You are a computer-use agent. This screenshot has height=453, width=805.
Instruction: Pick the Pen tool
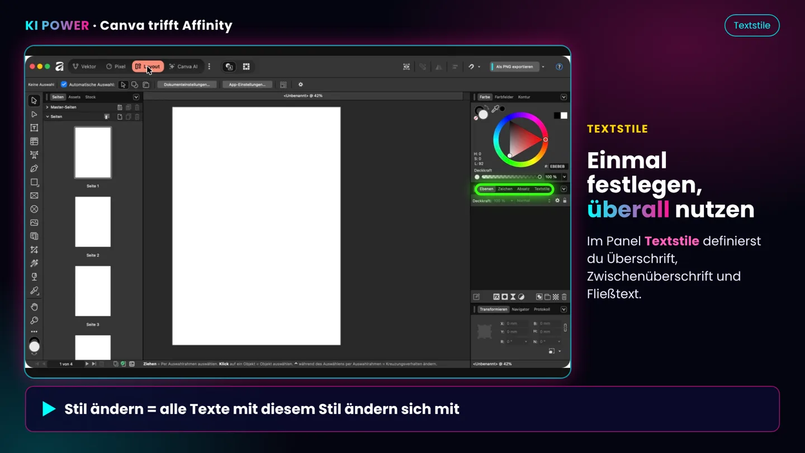click(x=34, y=168)
